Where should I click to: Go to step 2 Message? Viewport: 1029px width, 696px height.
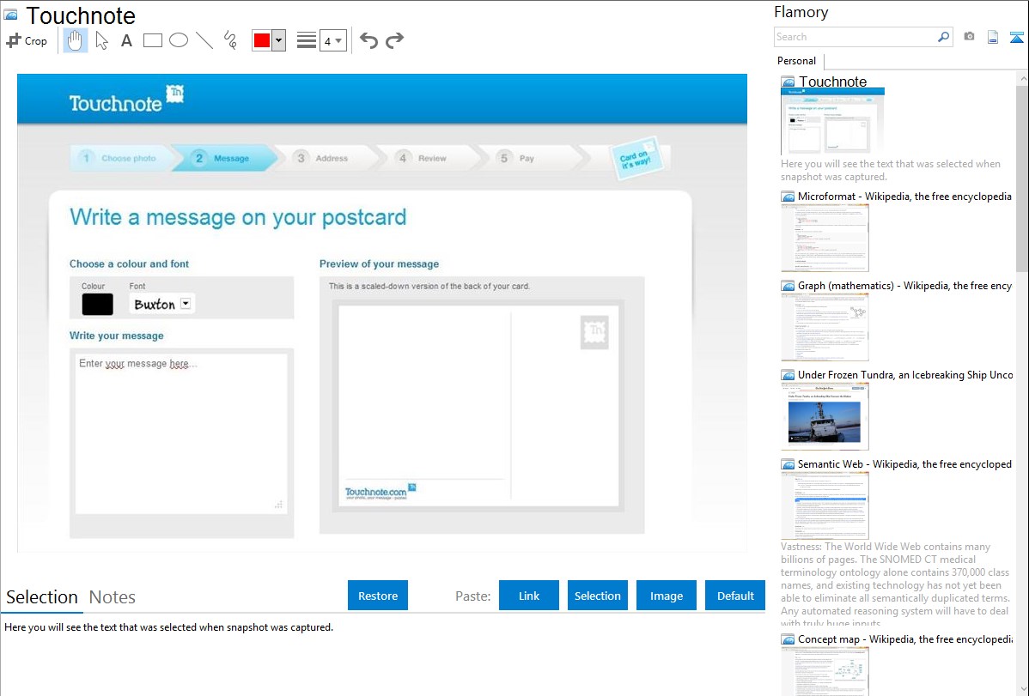click(x=224, y=158)
